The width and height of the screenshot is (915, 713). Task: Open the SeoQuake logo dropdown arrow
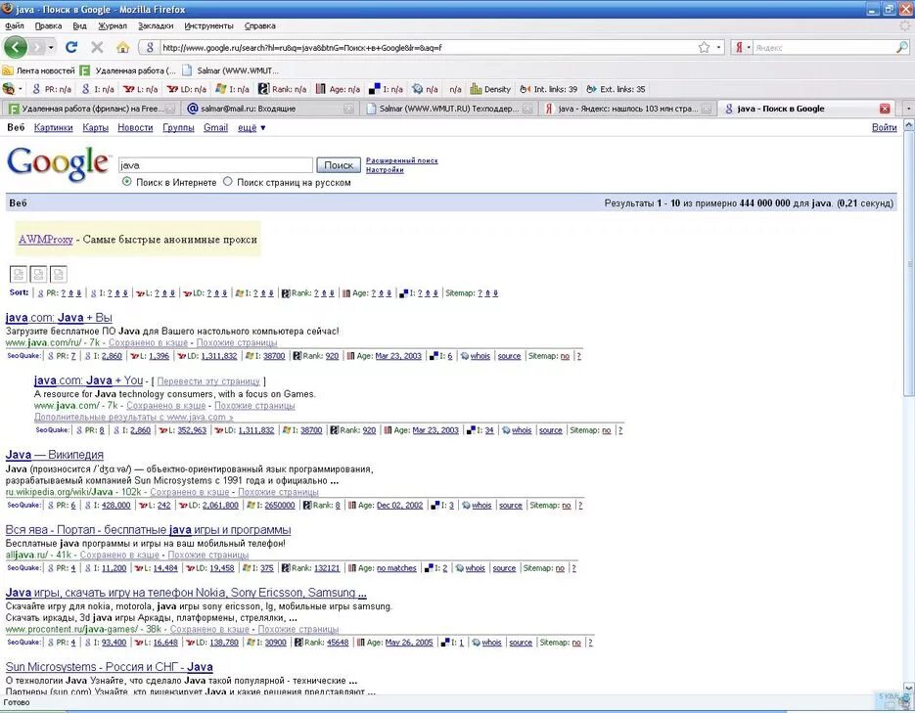tap(21, 89)
